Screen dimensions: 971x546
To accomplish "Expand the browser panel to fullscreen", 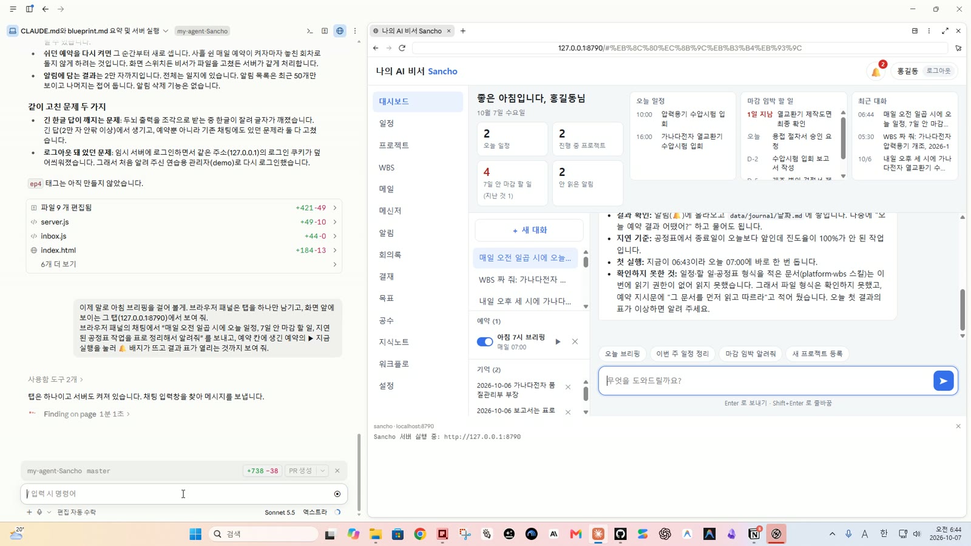I will (x=945, y=31).
